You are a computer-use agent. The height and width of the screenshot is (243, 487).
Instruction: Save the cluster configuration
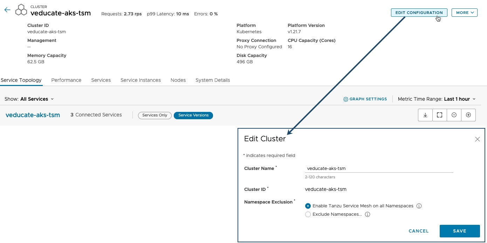pyautogui.click(x=460, y=231)
